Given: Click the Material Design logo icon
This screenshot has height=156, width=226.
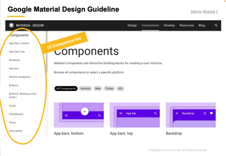Looking at the screenshot, I should tap(11, 25).
